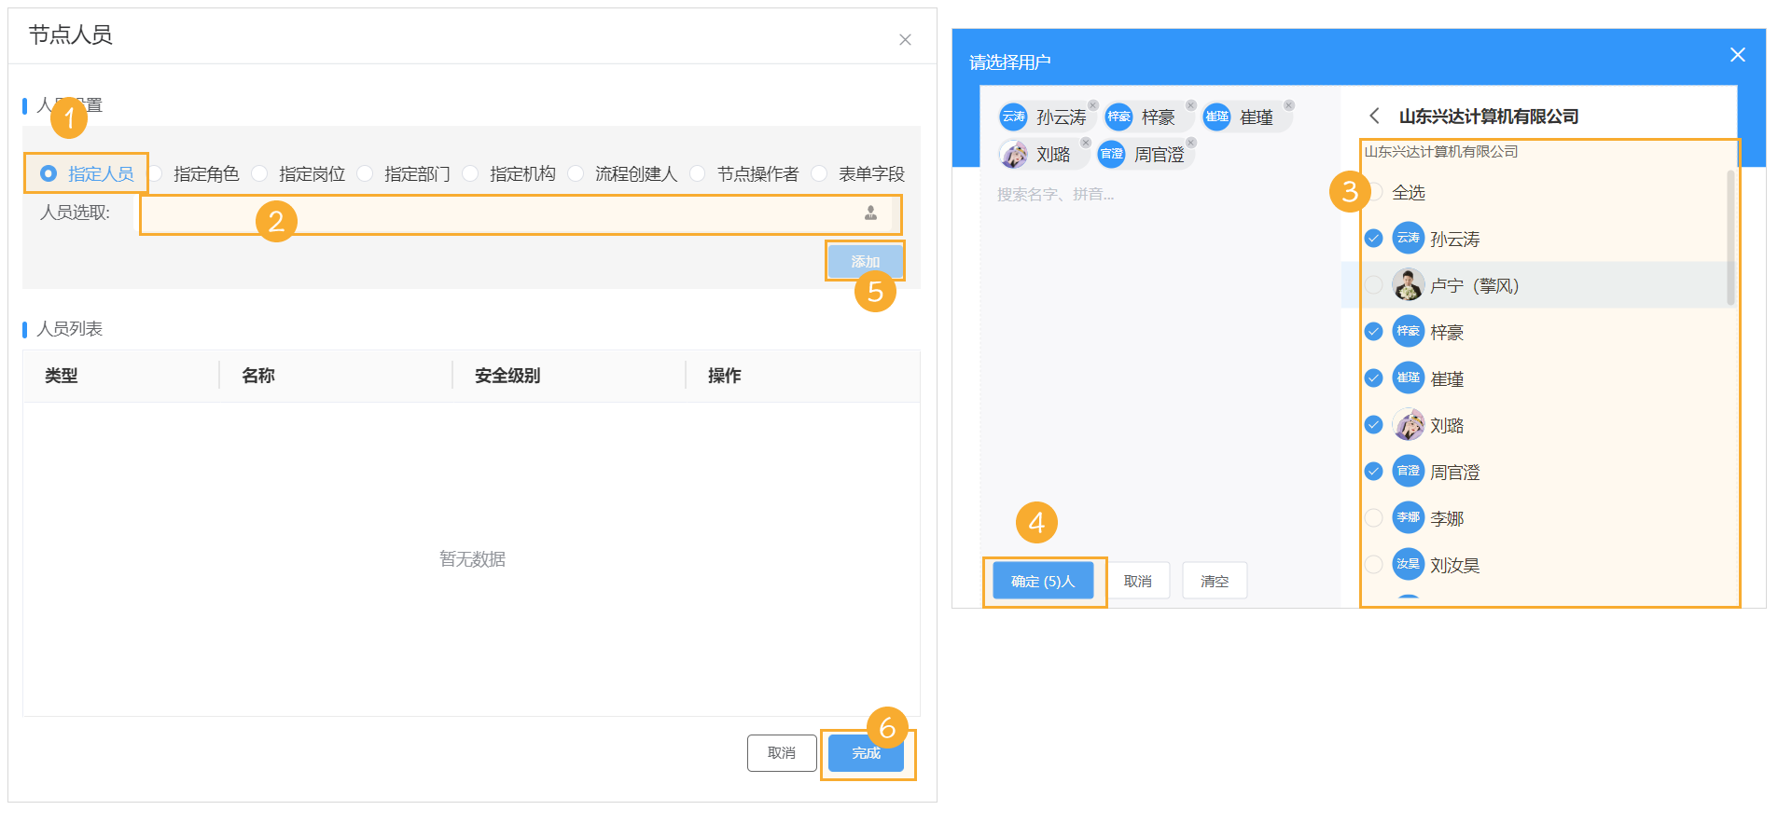Uncheck the checkbox for 崔瑾
The height and width of the screenshot is (824, 1778).
(x=1374, y=378)
